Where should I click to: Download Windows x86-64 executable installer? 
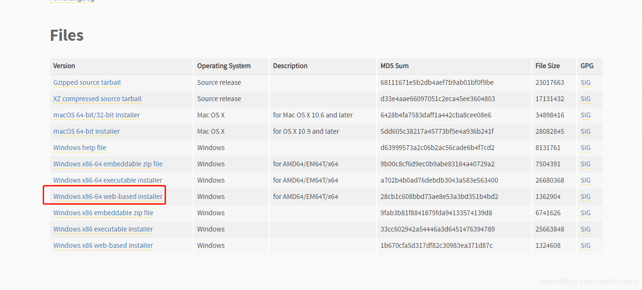pos(108,180)
